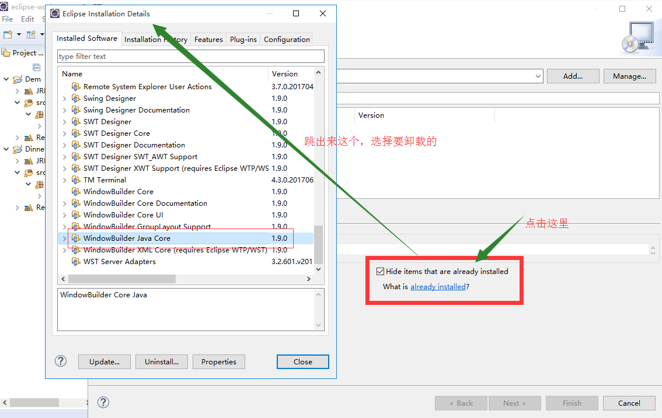
Task: Click the Project Explorer view icon
Action: pos(5,52)
